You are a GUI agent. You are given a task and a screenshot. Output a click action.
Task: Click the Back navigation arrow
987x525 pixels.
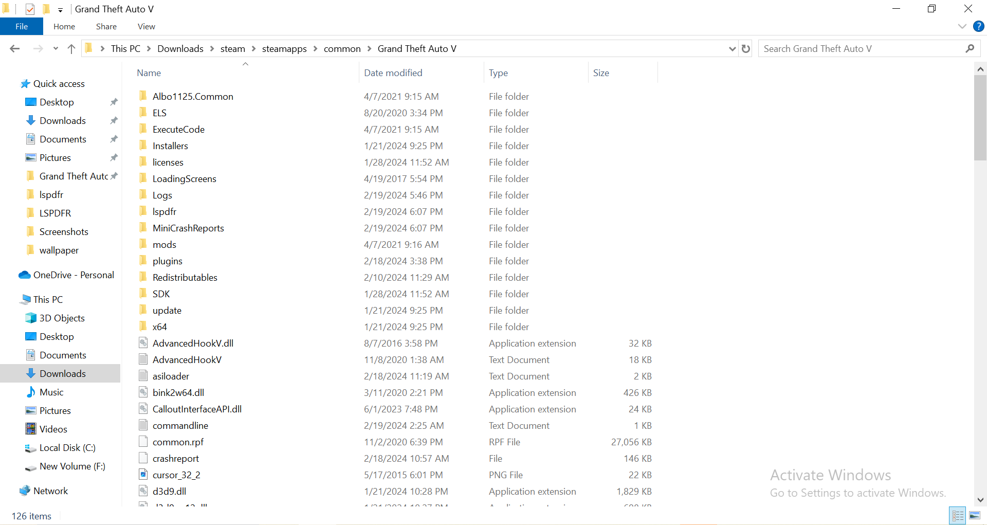14,49
